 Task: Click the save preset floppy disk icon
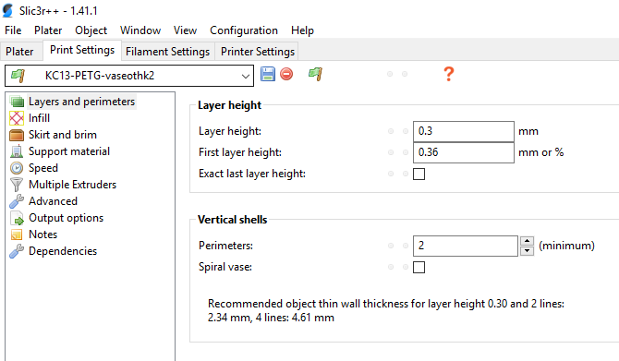[268, 74]
